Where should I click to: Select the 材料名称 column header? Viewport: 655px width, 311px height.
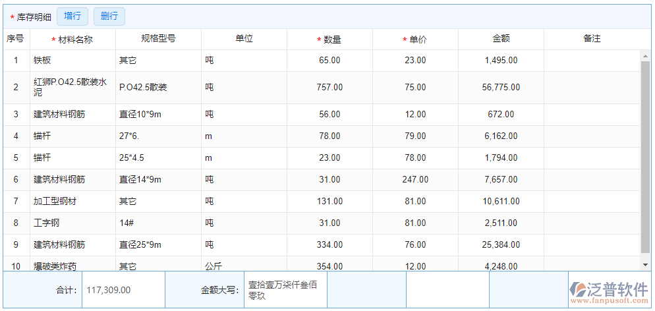(x=72, y=40)
